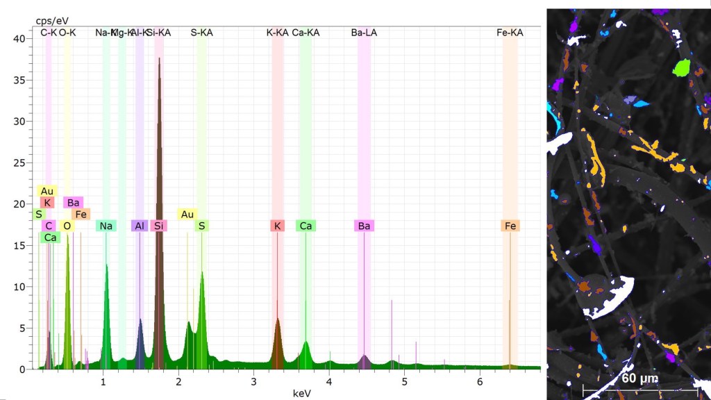Select the green Ca label near 3.7 keV
The image size is (711, 400).
306,226
